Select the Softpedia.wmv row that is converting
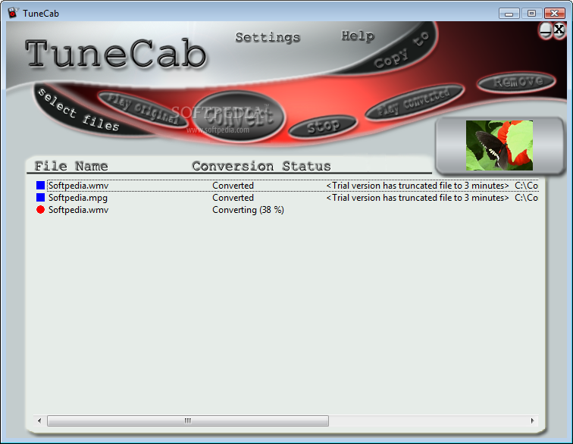 (286, 210)
